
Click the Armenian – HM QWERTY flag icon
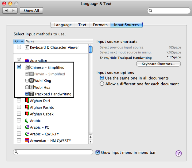(27, 140)
